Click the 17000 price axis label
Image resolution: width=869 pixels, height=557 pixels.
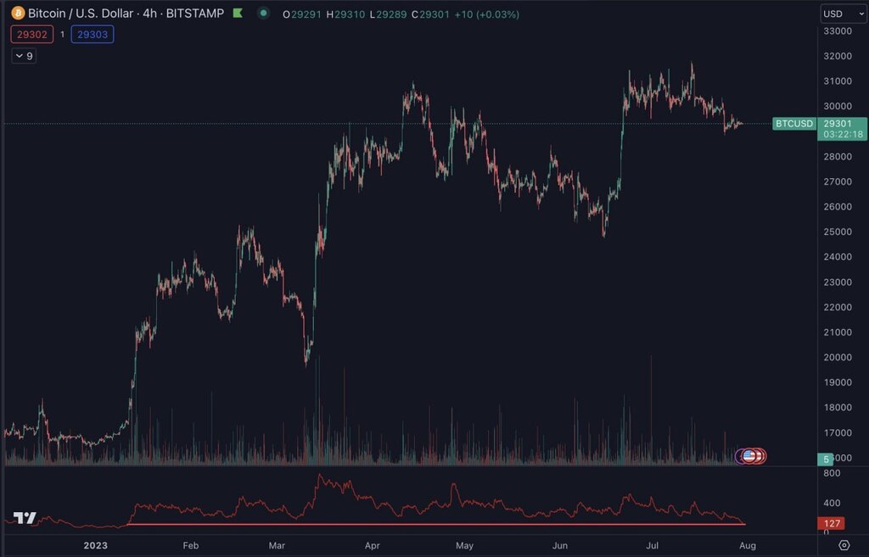[x=838, y=433]
